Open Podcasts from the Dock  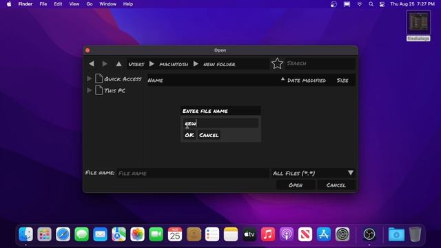pyautogui.click(x=287, y=234)
